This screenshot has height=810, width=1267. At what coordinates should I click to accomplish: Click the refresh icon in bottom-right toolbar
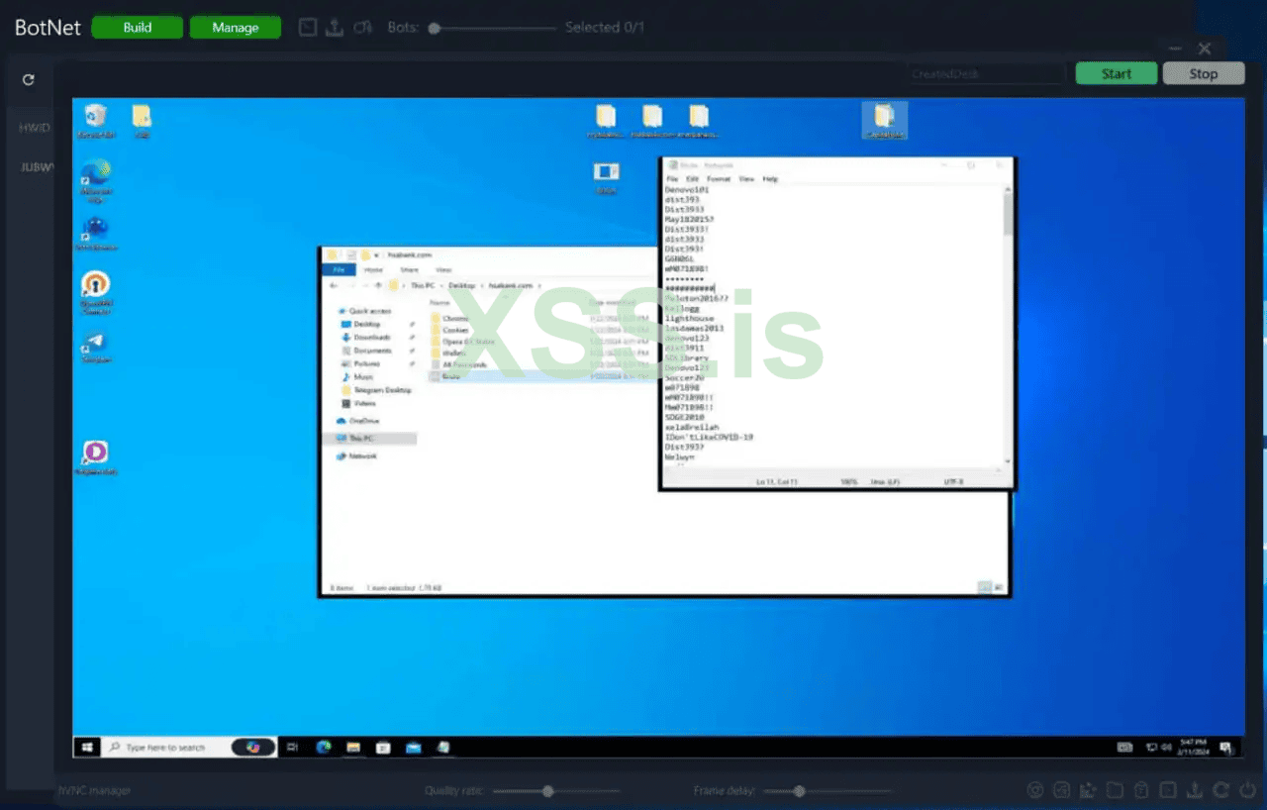(x=1220, y=790)
